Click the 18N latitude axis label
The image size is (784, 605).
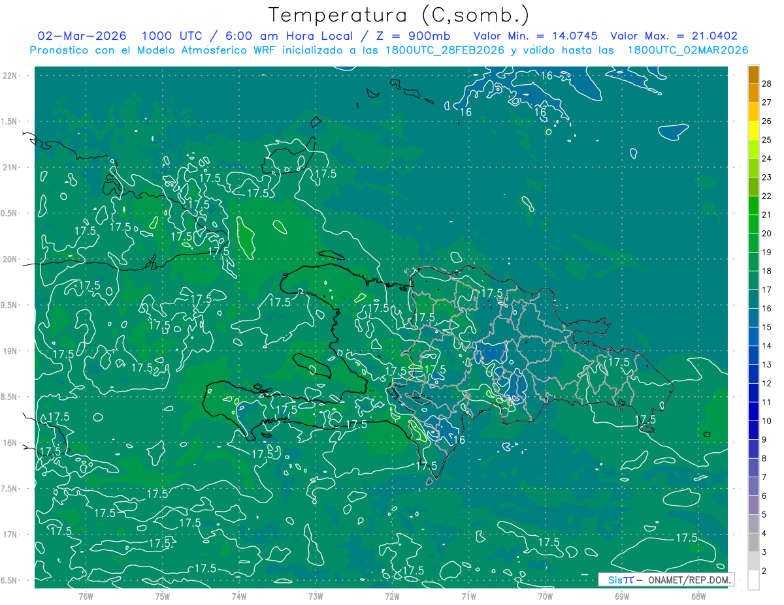click(x=10, y=442)
